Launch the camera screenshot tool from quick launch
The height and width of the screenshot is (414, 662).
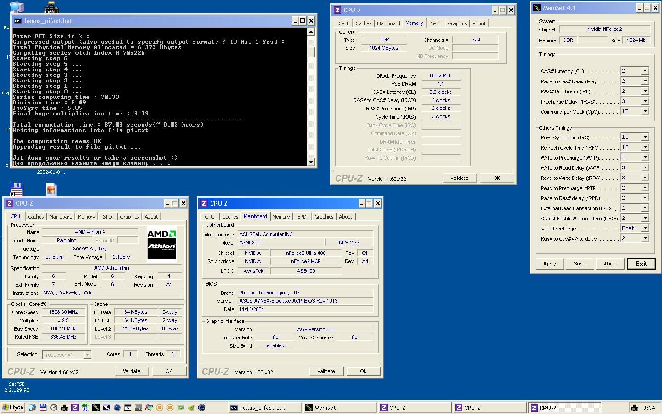pyautogui.click(x=64, y=408)
